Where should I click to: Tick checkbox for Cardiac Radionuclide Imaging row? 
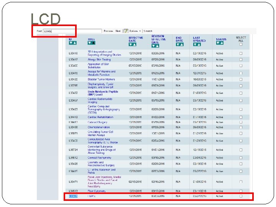click(x=241, y=100)
